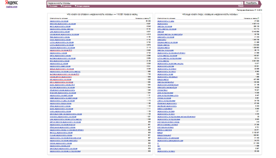Open 'база недвижимости москвы' query link
Viewport: 276px width, 158px height.
pos(60,37)
